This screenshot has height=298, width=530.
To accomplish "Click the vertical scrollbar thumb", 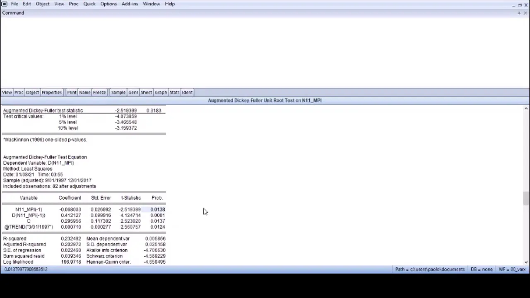I will click(x=526, y=199).
